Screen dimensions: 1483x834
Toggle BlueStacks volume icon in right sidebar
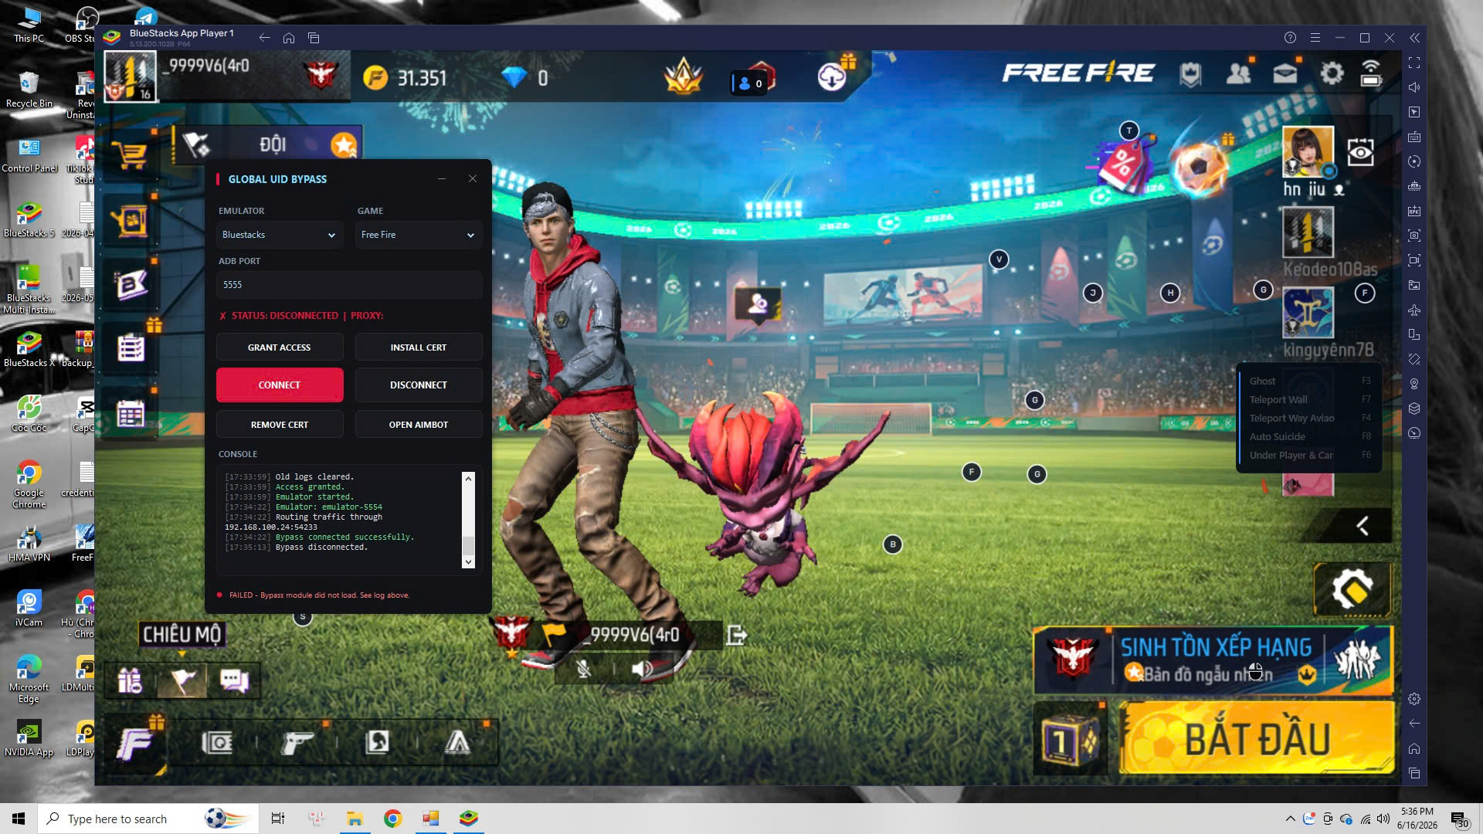pyautogui.click(x=1414, y=87)
